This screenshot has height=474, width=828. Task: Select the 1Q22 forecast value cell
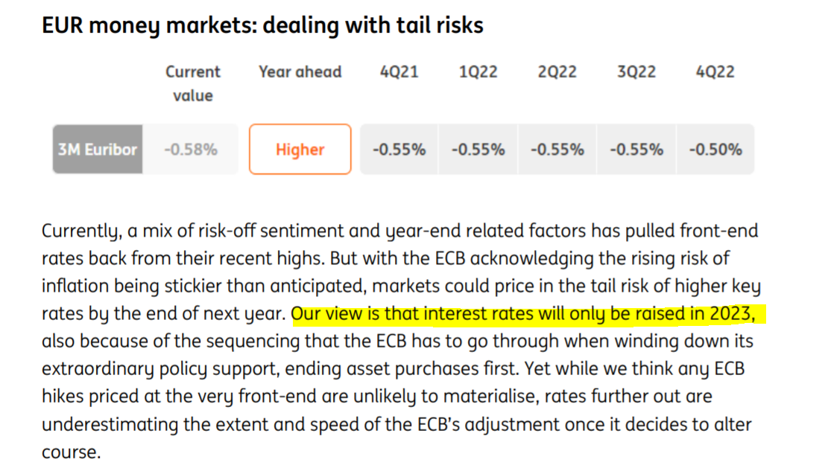tap(478, 150)
